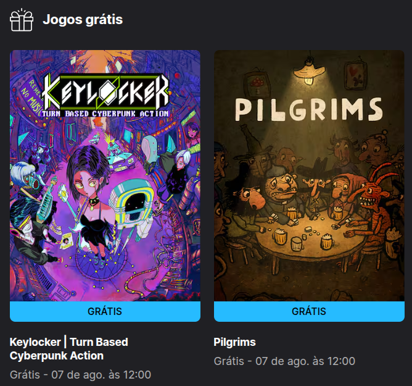Viewport: 412px width, 386px height.
Task: Click the white car in Keylocker artwork
Action: (x=122, y=158)
